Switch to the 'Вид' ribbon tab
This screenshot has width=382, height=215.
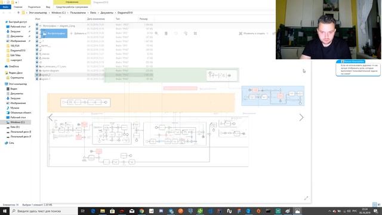coord(48,7)
